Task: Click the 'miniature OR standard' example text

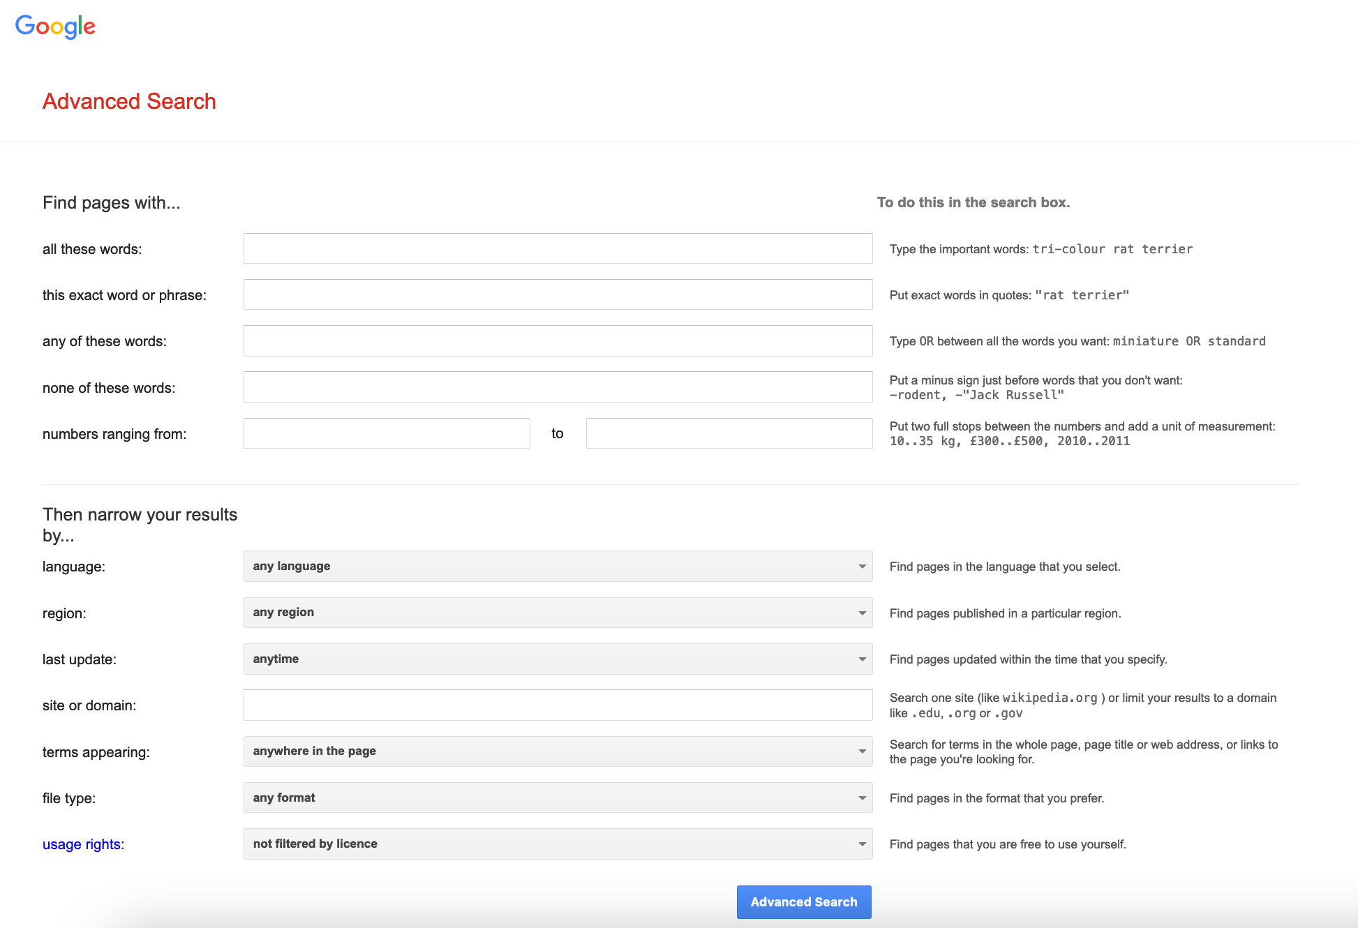Action: pyautogui.click(x=1189, y=341)
